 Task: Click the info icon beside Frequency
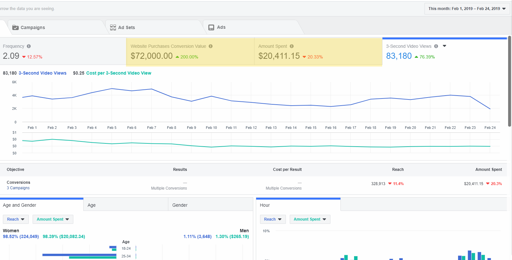[x=29, y=46]
